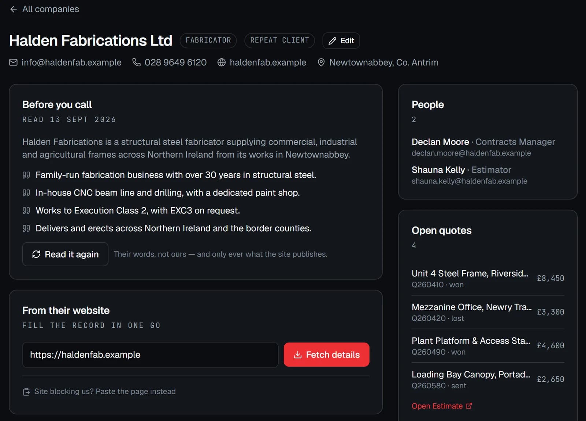Select Shauna Kelly in People
This screenshot has height=421, width=586.
438,170
